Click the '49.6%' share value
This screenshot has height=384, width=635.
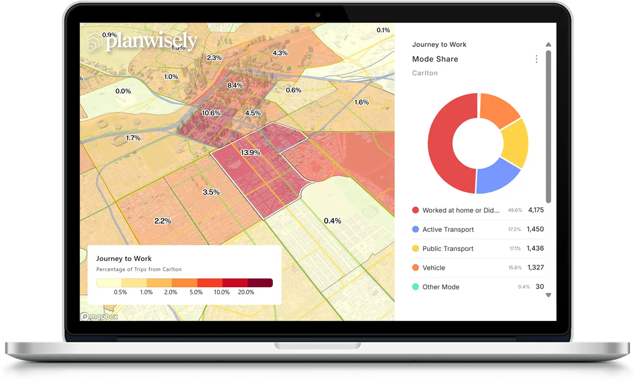point(515,210)
